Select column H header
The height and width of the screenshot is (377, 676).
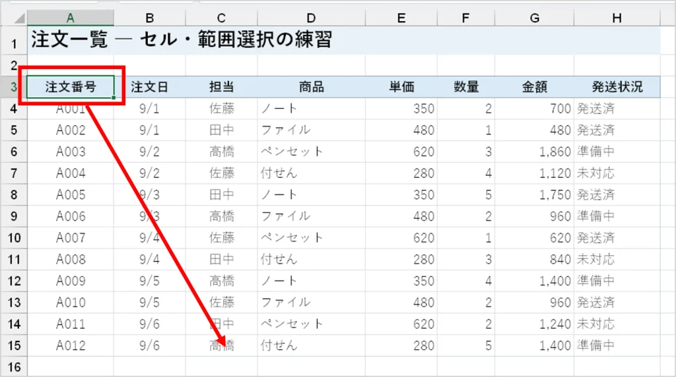coord(617,18)
